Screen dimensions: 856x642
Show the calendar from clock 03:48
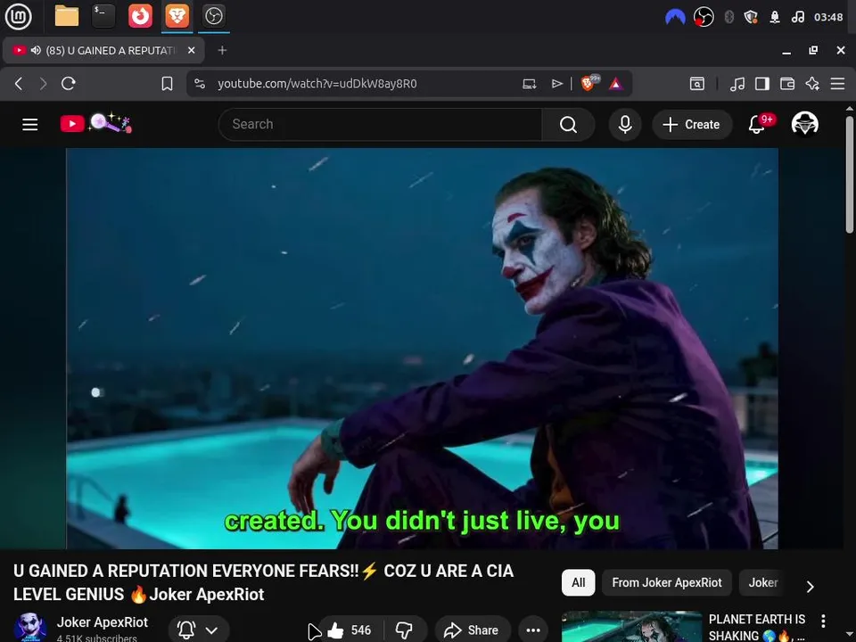(x=828, y=18)
